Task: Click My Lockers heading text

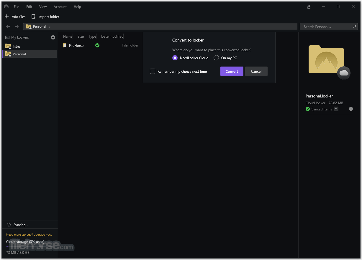Action: (20, 37)
